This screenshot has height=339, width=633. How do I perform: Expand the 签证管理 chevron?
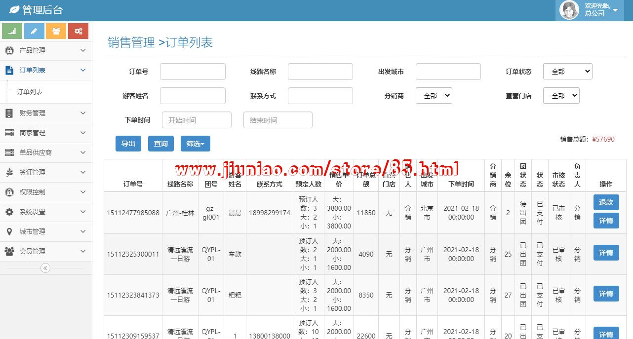(x=83, y=172)
